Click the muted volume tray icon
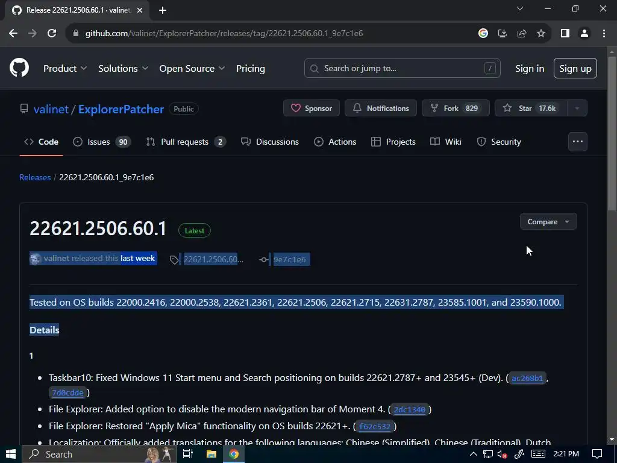 tap(503, 455)
